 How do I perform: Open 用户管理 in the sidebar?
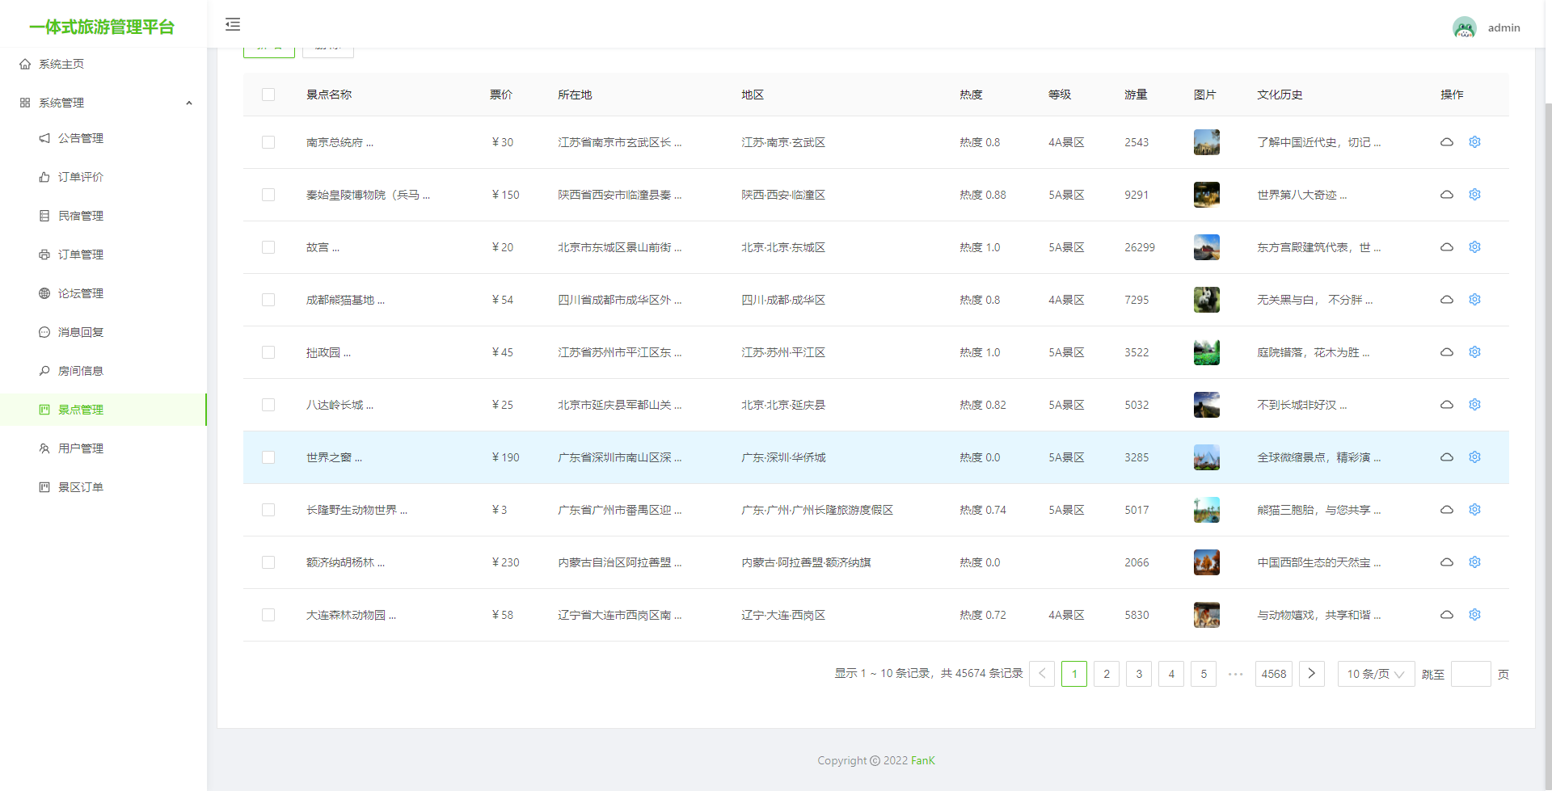click(x=103, y=448)
